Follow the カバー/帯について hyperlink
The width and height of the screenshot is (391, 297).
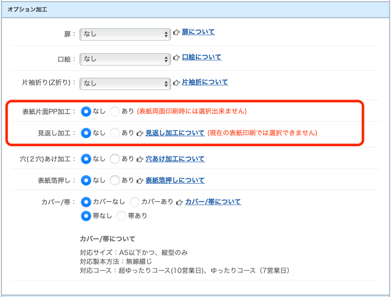(213, 202)
